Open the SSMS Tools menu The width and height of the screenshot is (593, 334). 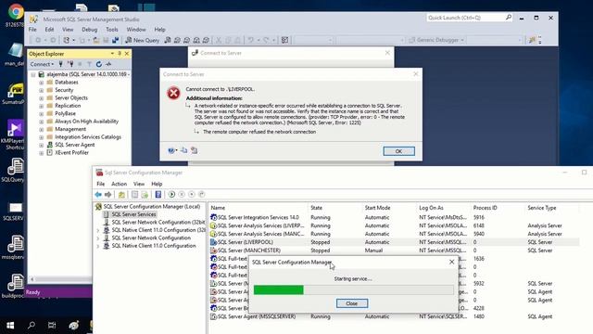tap(112, 29)
